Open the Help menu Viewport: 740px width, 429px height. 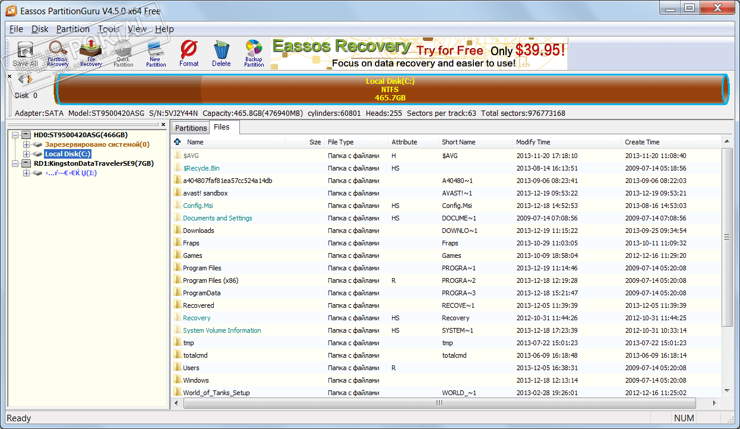click(x=165, y=29)
